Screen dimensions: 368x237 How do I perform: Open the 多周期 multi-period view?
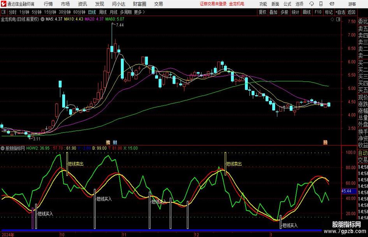click(126, 12)
